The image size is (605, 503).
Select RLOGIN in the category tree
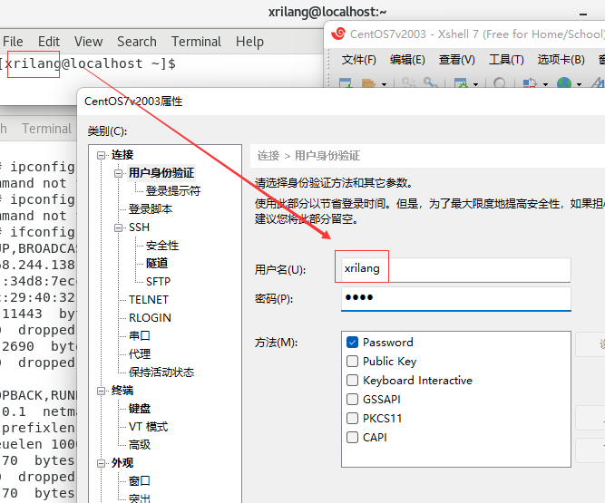pos(150,317)
